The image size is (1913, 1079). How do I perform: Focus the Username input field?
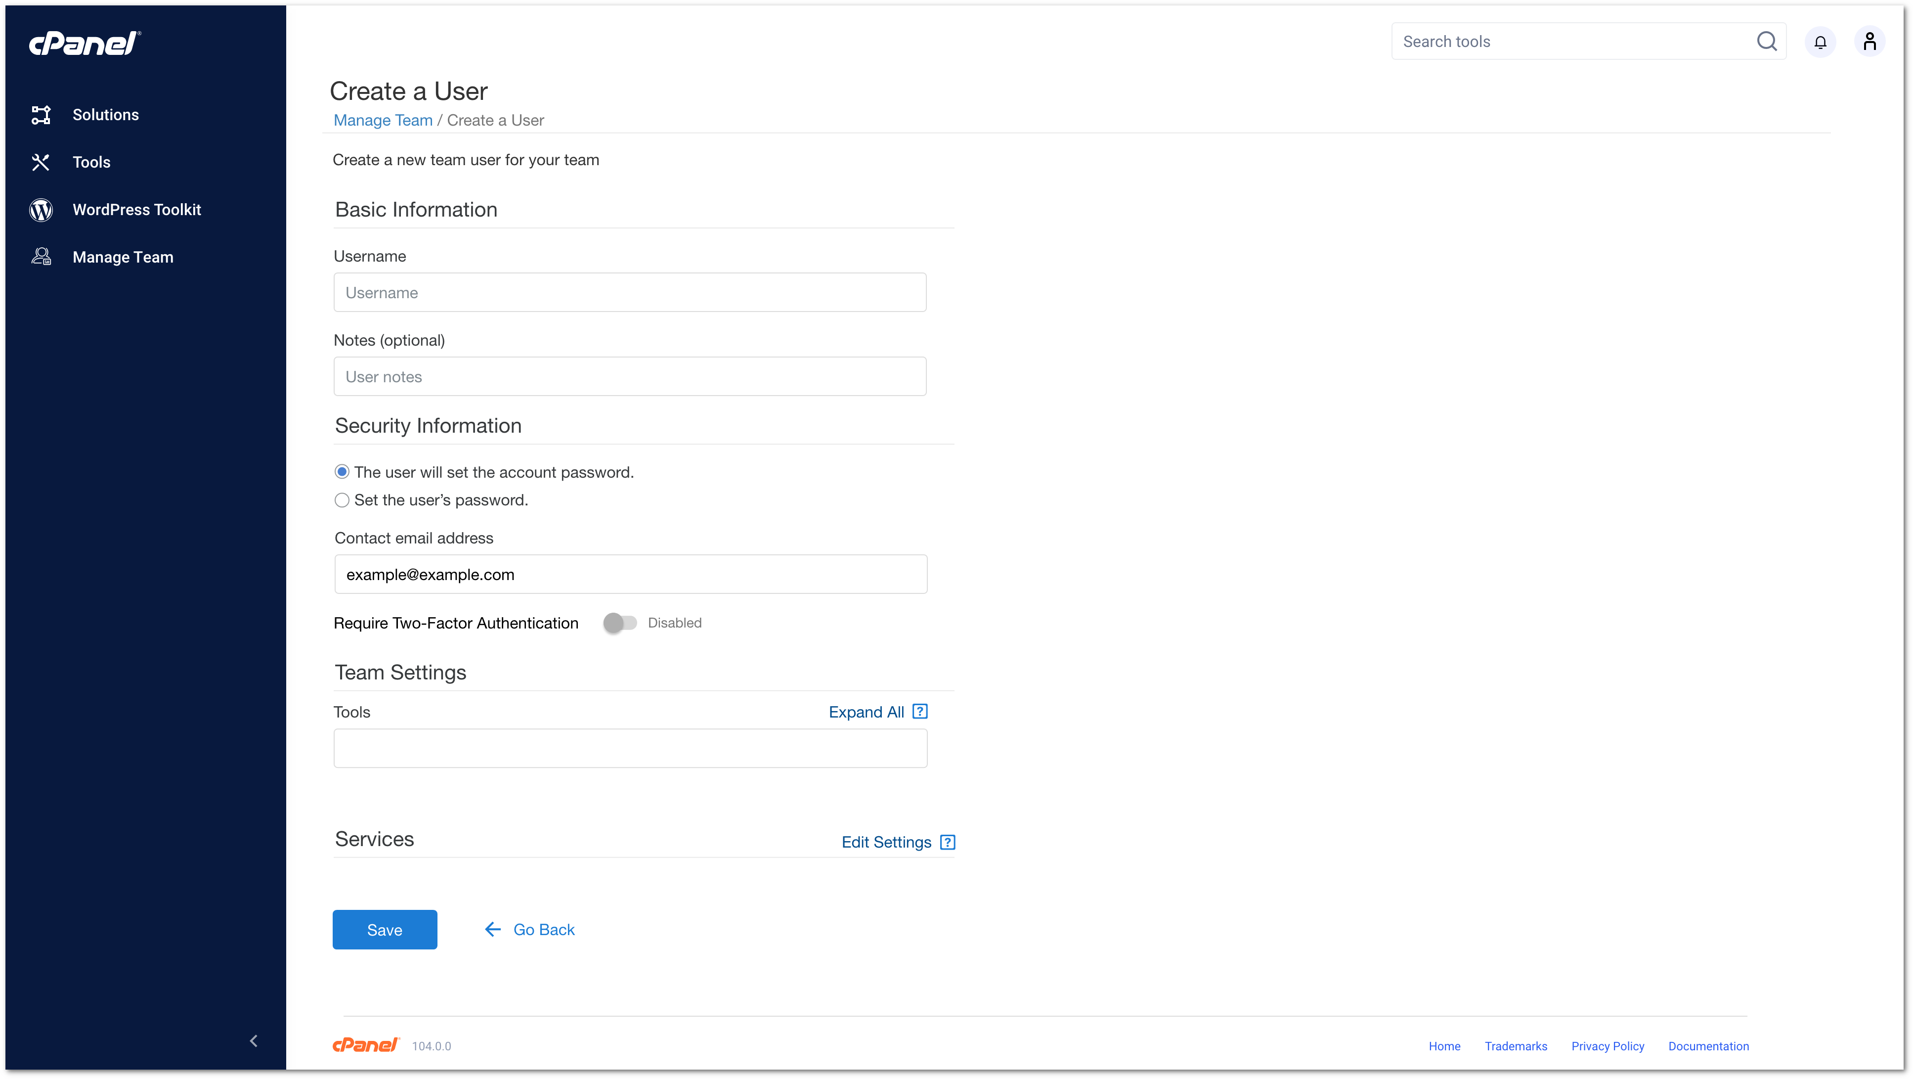pos(630,292)
